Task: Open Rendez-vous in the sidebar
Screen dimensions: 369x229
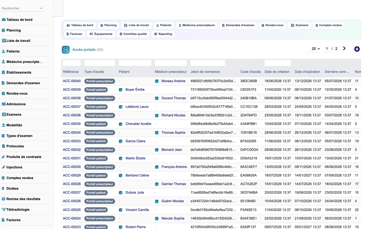Action: [x=17, y=93]
